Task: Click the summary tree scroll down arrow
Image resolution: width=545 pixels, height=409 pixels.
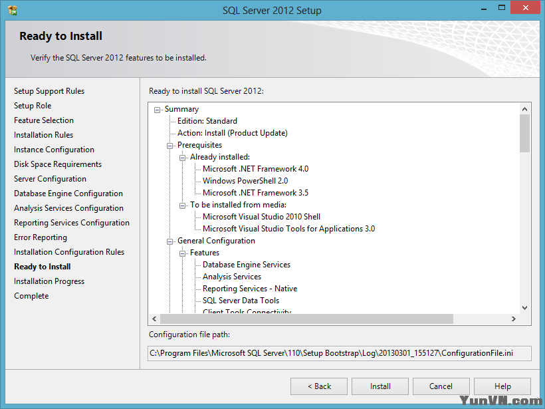Action: coord(525,308)
